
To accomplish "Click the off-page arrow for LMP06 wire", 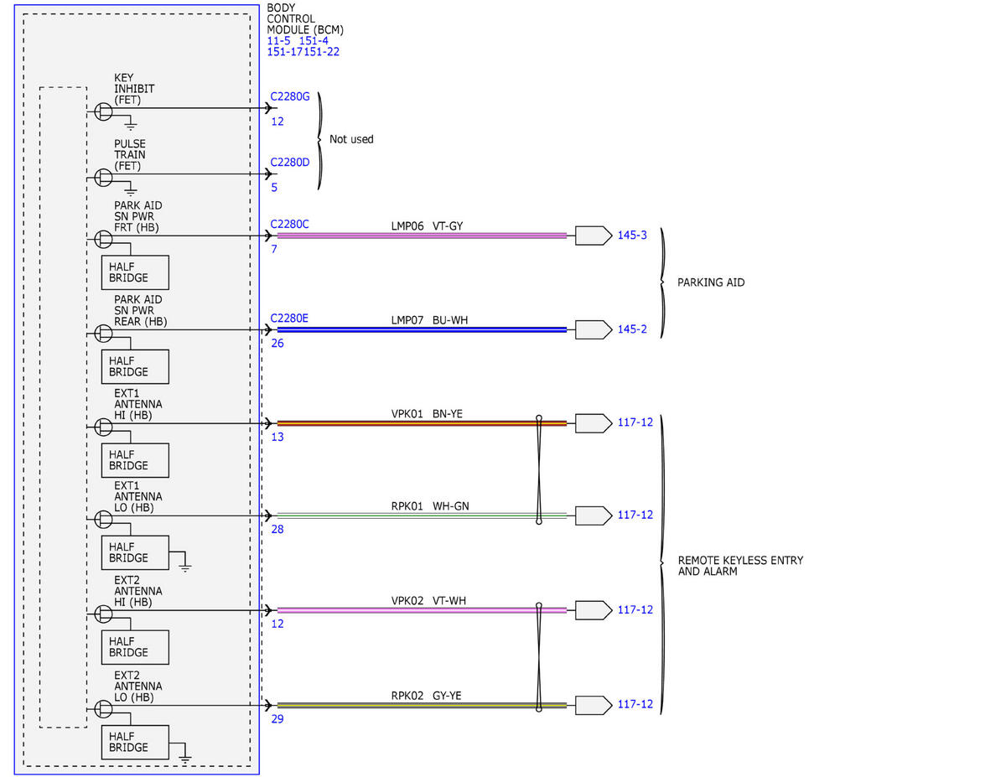I will pos(594,236).
